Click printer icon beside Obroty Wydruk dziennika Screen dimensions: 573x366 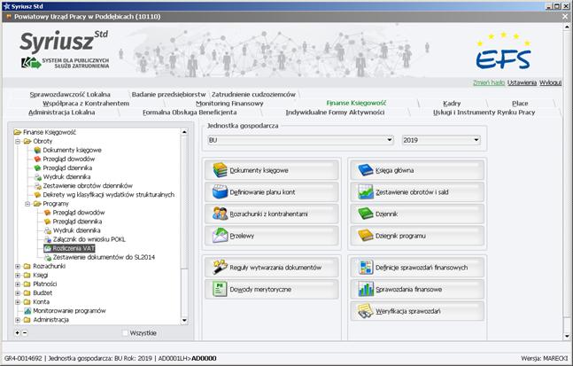coord(38,177)
